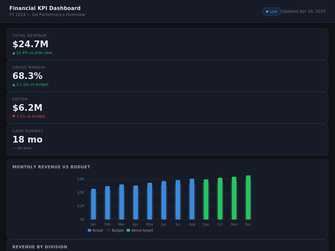The height and width of the screenshot is (251, 335).
Task: Click the Cash Runway 18 mo value
Action: click(x=27, y=140)
